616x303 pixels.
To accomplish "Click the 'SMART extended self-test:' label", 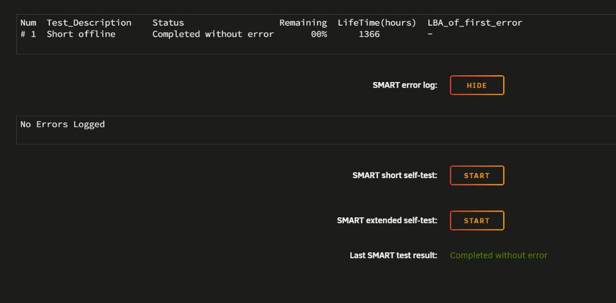I will [x=387, y=220].
